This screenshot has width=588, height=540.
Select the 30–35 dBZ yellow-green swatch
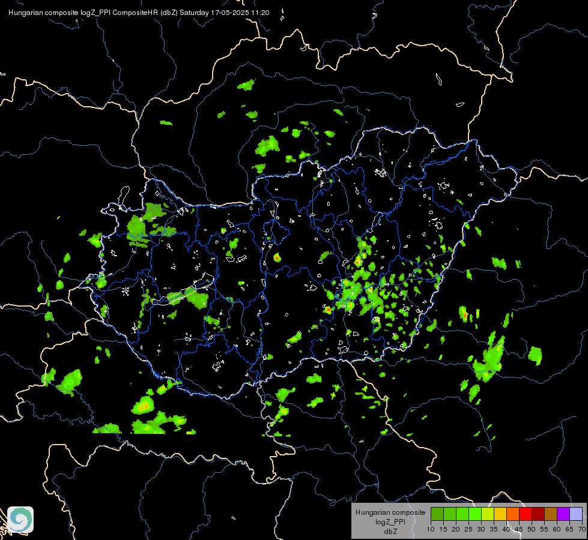click(488, 514)
